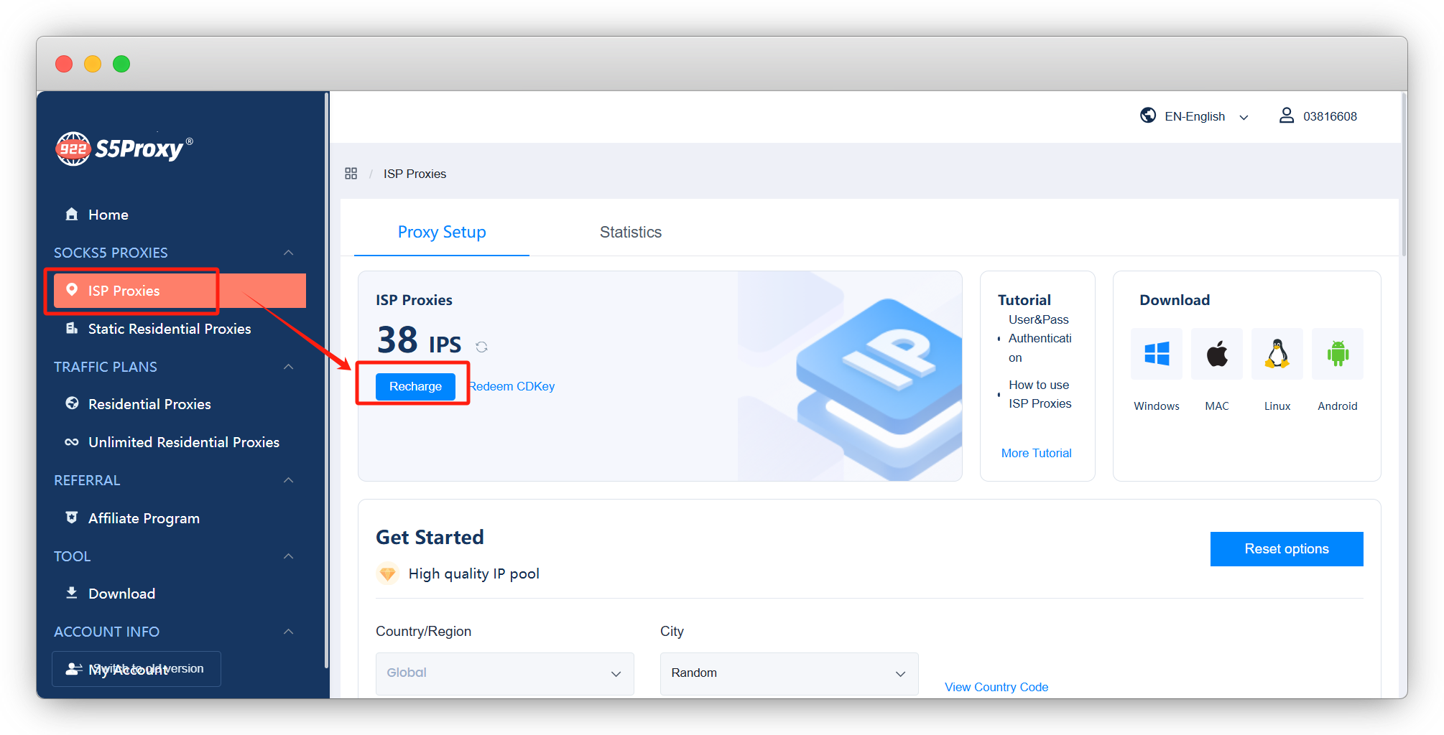This screenshot has width=1444, height=735.
Task: Open the Country/Region Global dropdown
Action: click(x=504, y=673)
